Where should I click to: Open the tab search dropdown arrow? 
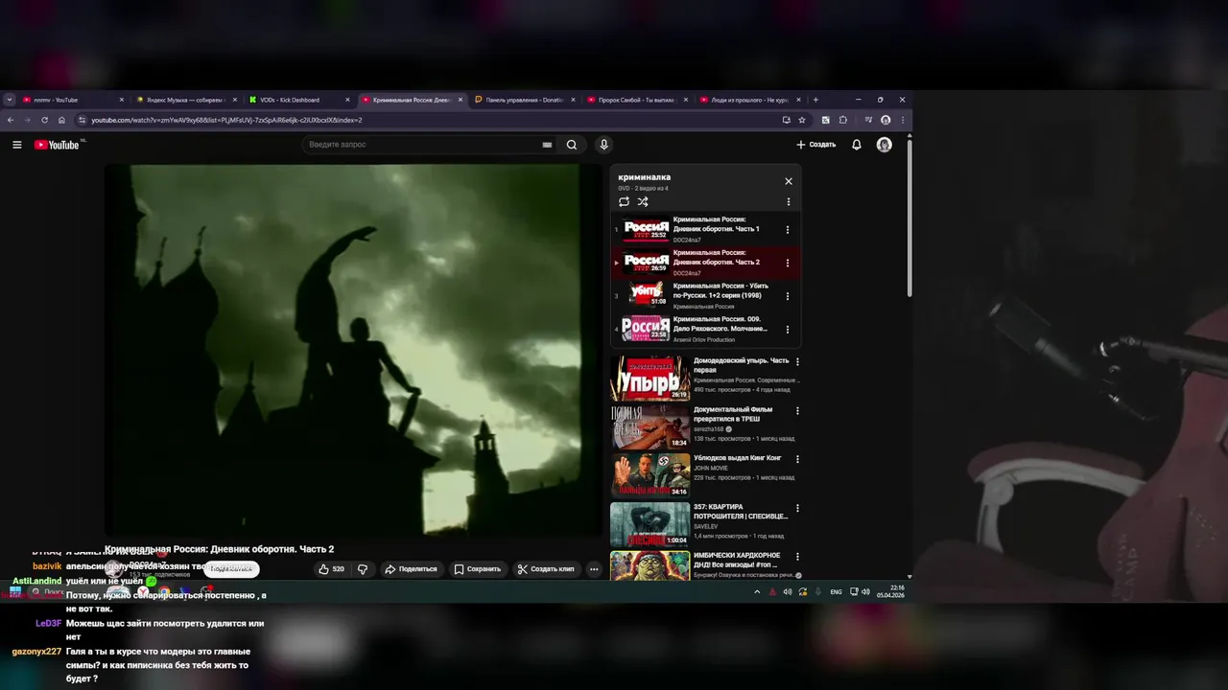click(10, 100)
